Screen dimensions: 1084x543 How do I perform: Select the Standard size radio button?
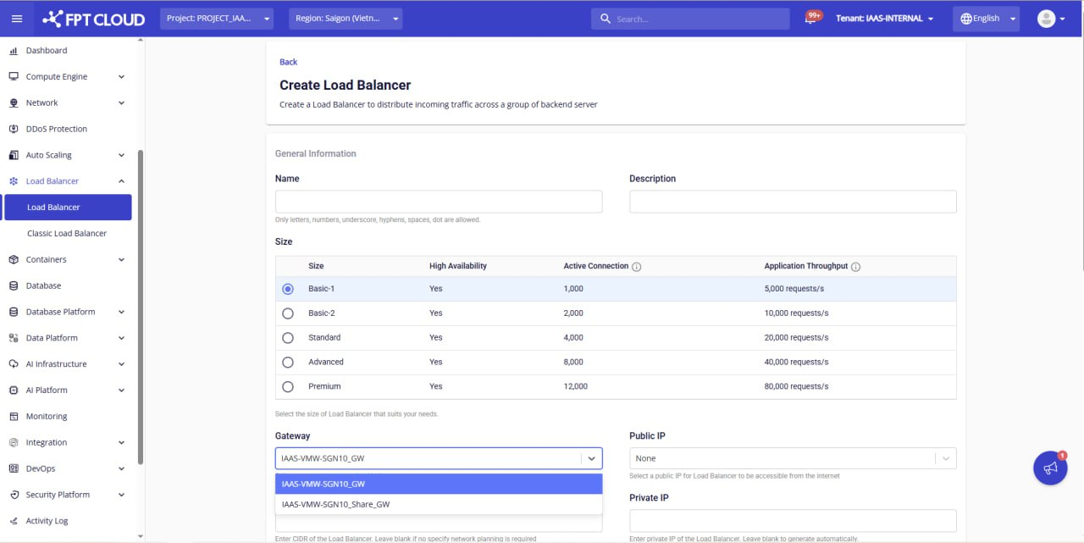click(288, 338)
